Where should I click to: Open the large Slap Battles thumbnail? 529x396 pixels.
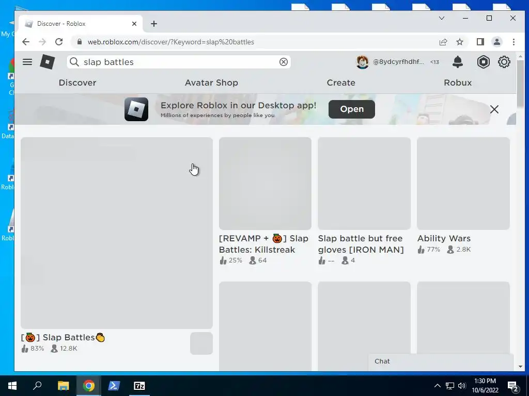(117, 233)
